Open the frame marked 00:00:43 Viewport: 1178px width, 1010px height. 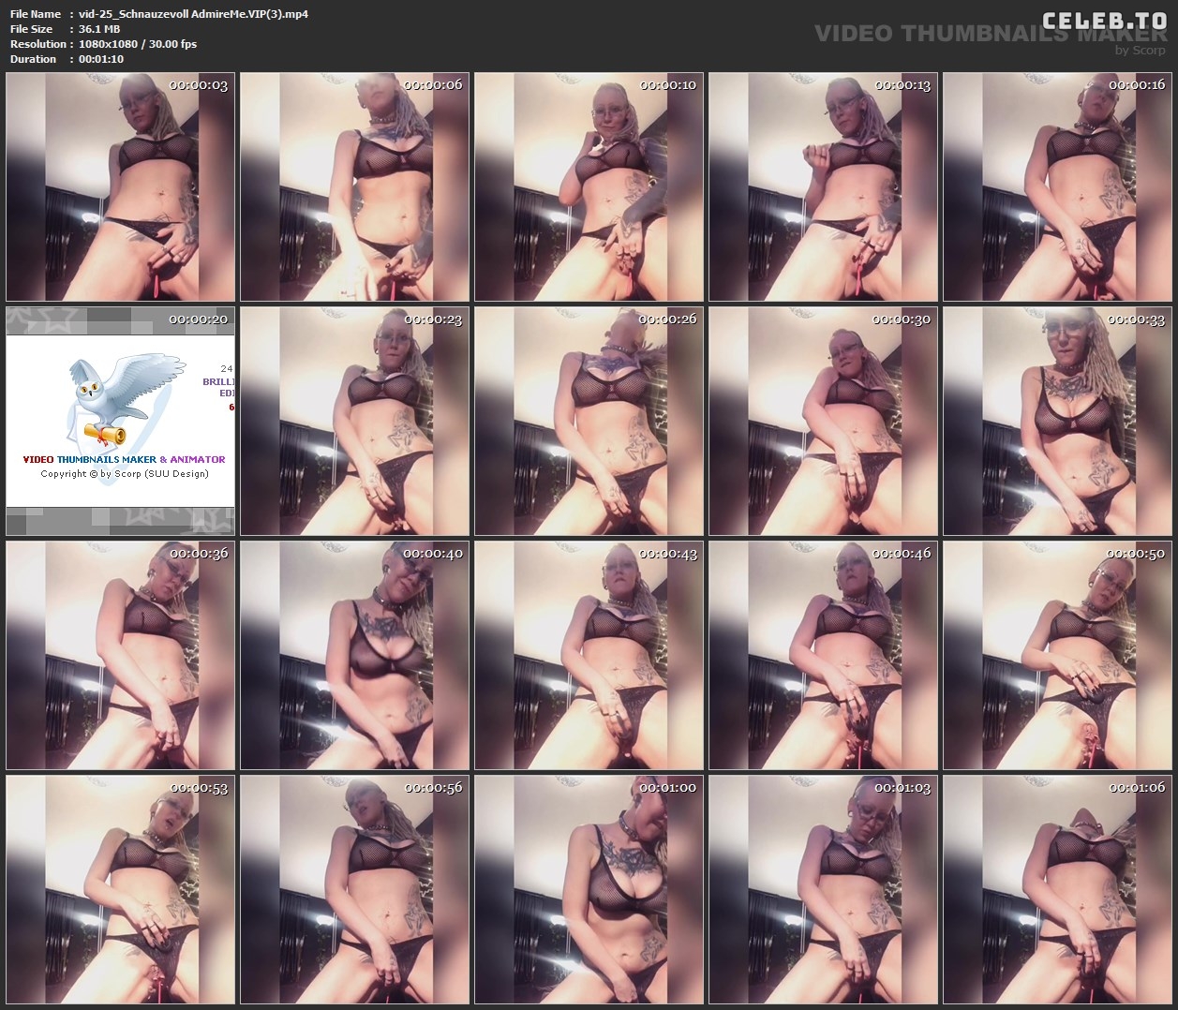coord(589,656)
